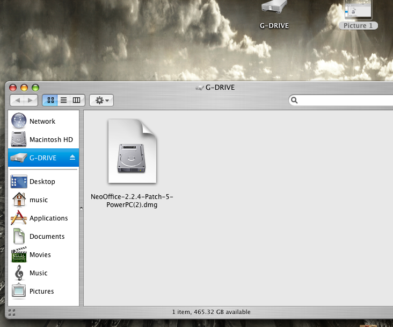Click the status text '1 item, 465.32 GB available'
The height and width of the screenshot is (327, 393).
point(212,312)
